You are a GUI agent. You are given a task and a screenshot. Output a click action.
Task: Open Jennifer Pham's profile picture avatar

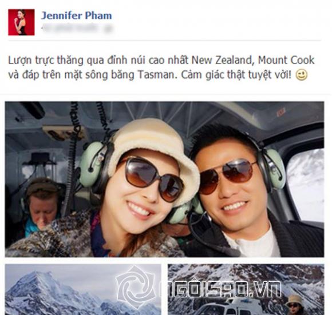tap(21, 22)
